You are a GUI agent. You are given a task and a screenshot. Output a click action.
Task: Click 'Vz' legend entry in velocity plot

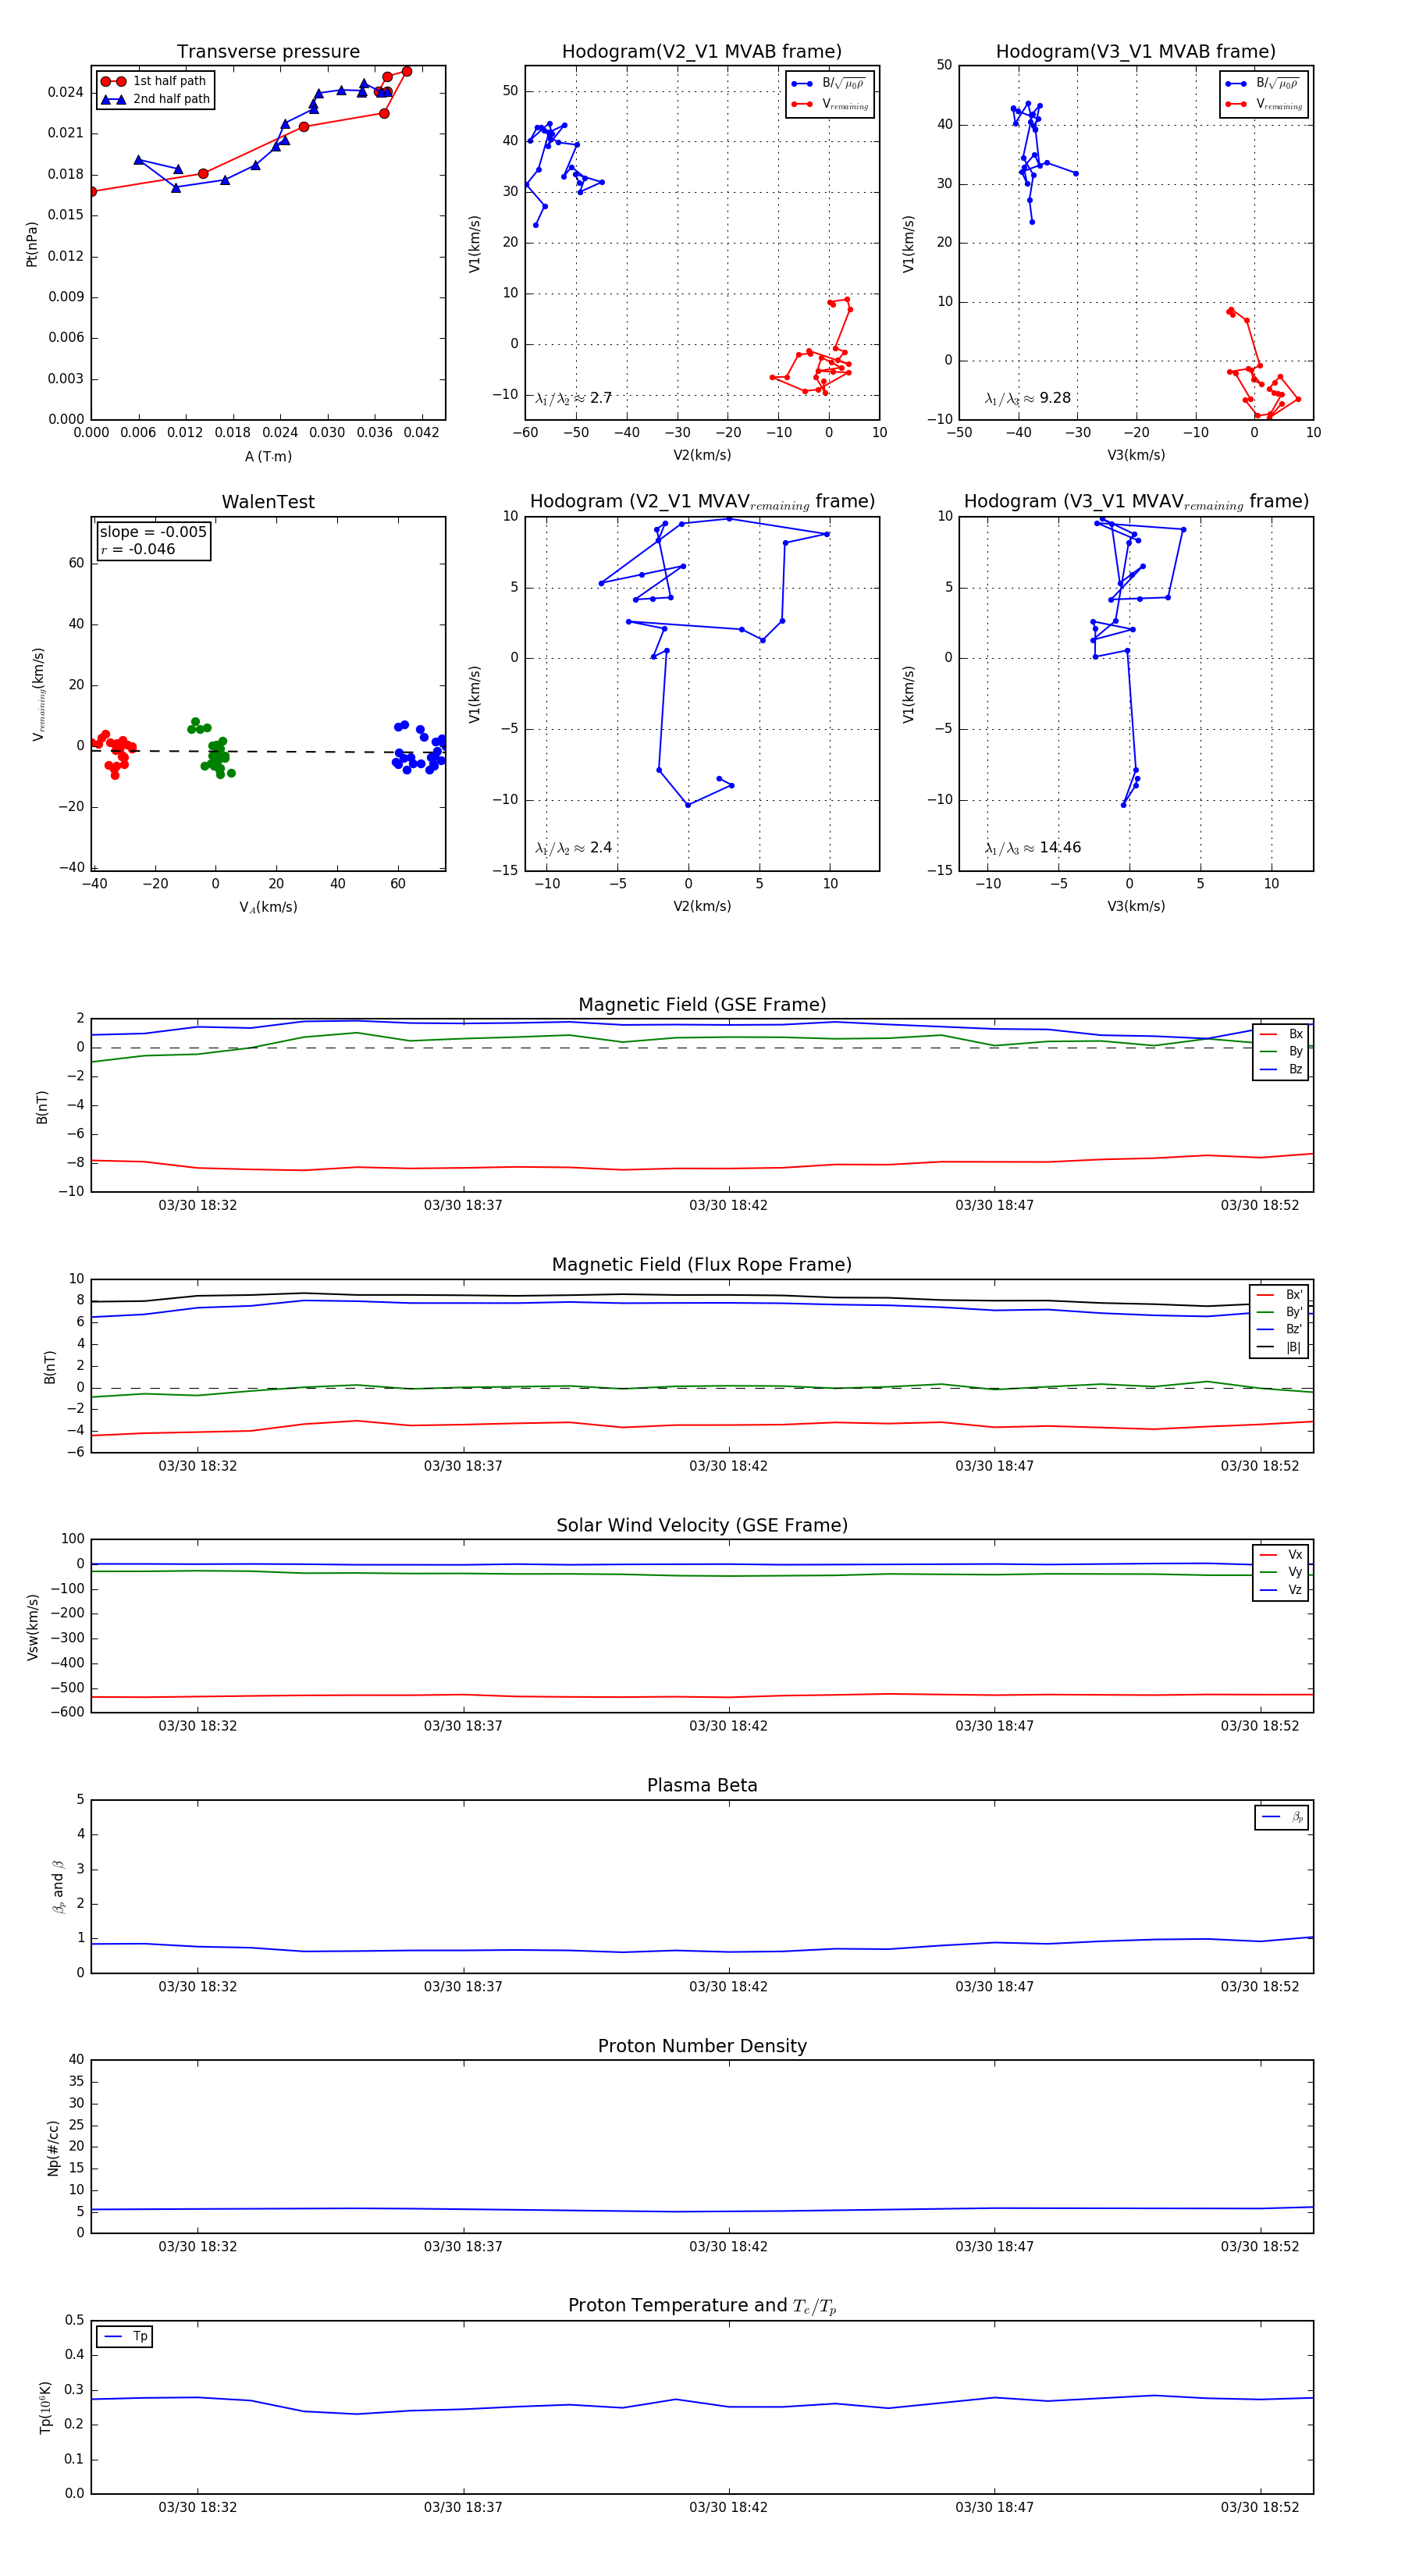point(1282,1589)
